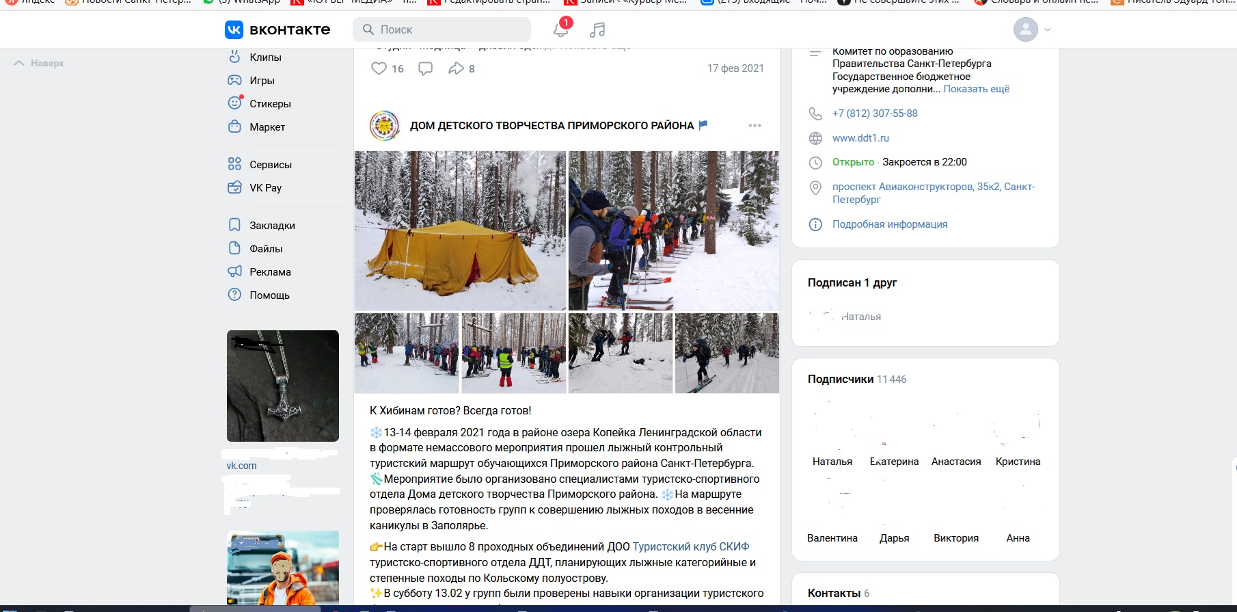Click the Наверх back-to-top button
Viewport: 1237px width, 612px height.
click(40, 64)
